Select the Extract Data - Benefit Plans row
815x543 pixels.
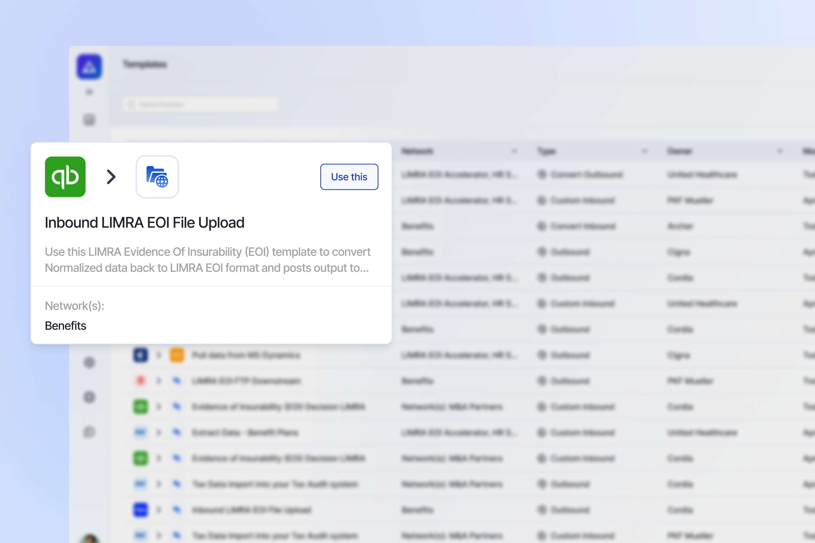click(245, 433)
